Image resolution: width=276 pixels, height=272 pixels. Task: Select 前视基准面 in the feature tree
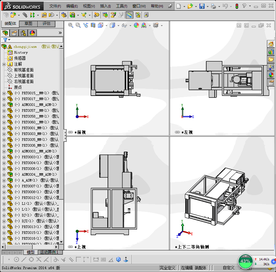(24, 70)
